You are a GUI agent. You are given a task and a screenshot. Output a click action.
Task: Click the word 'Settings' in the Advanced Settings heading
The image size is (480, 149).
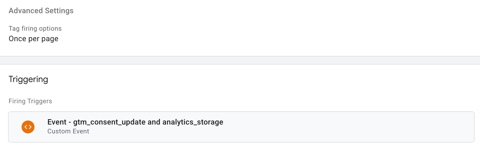click(59, 11)
